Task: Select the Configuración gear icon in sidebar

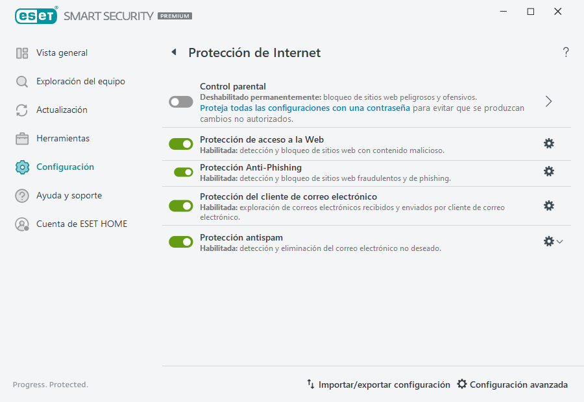Action: coord(21,167)
